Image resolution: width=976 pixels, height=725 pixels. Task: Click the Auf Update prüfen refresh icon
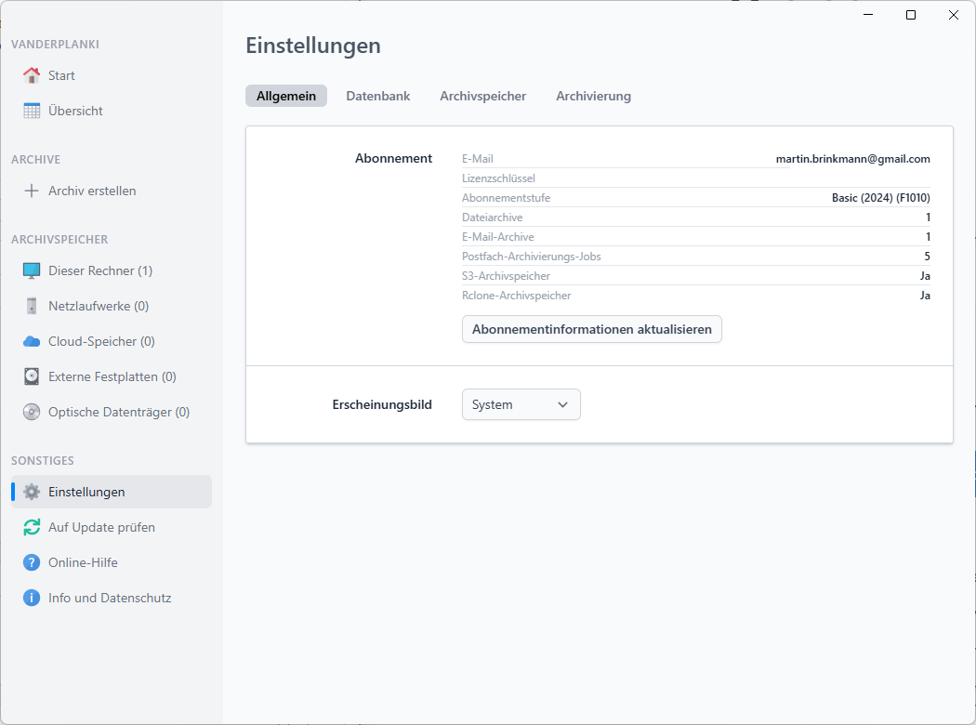pos(32,526)
